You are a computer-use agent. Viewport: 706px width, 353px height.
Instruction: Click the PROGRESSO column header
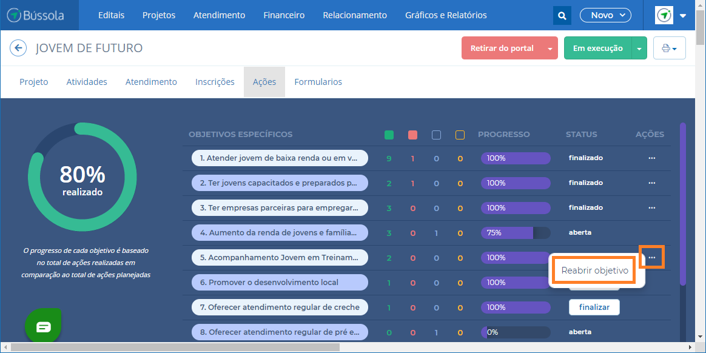(x=504, y=135)
